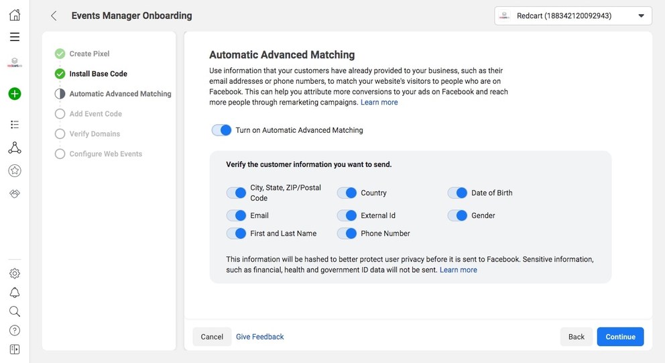Disable the Email toggle
Screen dimensions: 665x363
(x=236, y=215)
